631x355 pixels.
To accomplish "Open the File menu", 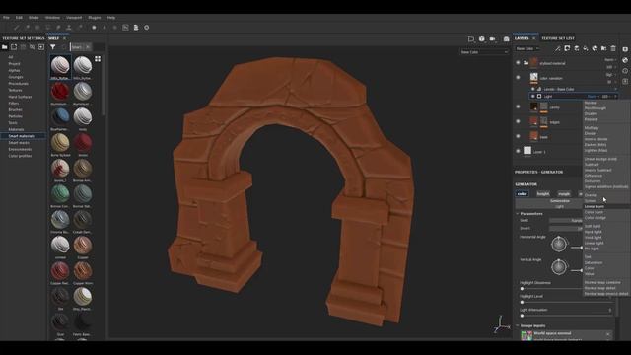I will [6, 18].
